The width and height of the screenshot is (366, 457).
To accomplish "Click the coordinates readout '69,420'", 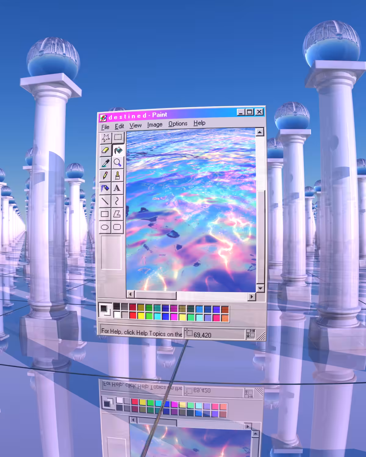I will click(x=202, y=335).
